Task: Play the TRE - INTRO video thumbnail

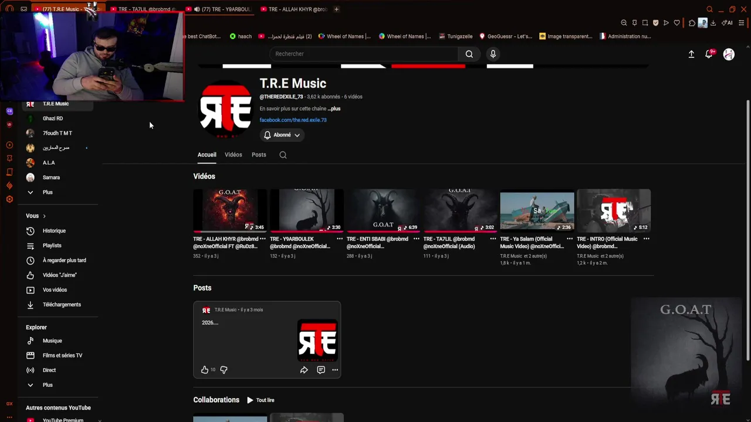Action: (x=614, y=210)
